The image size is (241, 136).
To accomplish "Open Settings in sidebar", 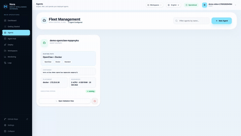I will click(x=16, y=125).
